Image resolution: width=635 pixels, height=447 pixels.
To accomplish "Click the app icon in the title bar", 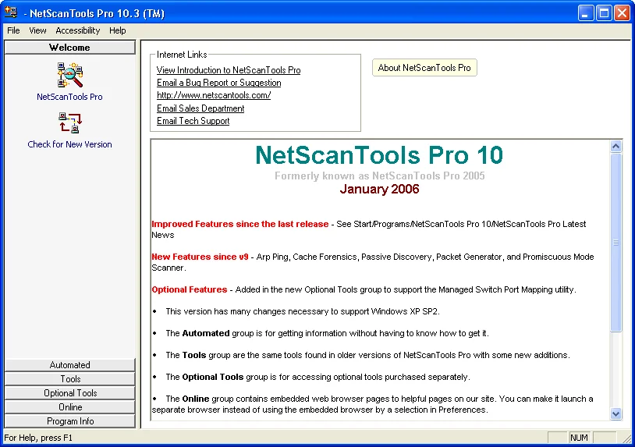I will 10,12.
